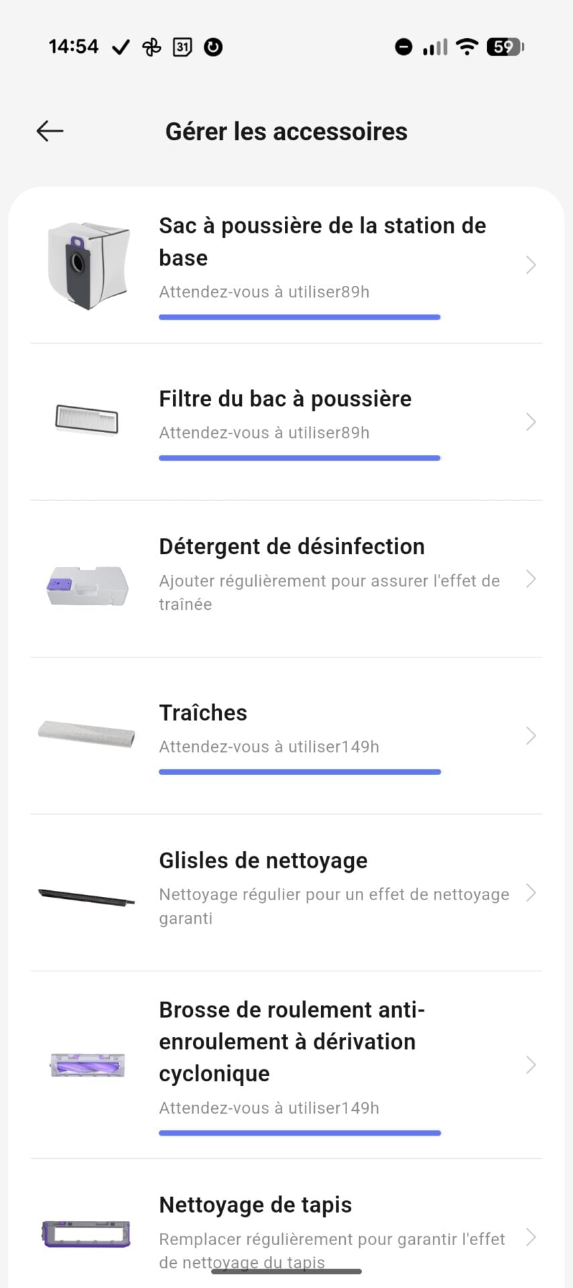Tap the Traîches remaining-hours progress bar
This screenshot has width=573, height=1288.
point(300,772)
